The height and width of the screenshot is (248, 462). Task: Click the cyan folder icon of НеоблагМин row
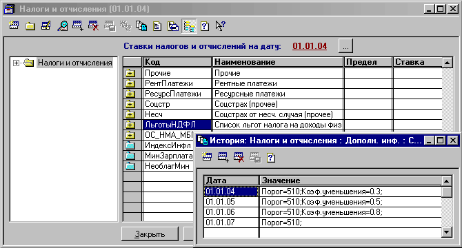(x=130, y=165)
